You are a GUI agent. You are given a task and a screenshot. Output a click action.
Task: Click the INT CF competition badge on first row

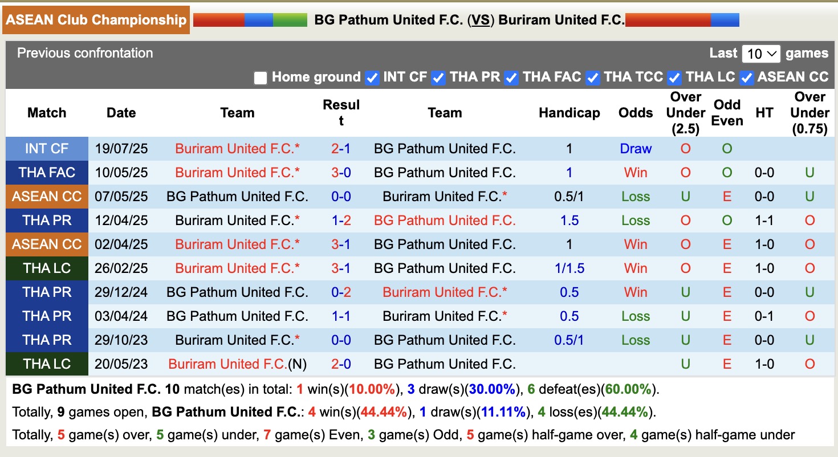coord(47,149)
